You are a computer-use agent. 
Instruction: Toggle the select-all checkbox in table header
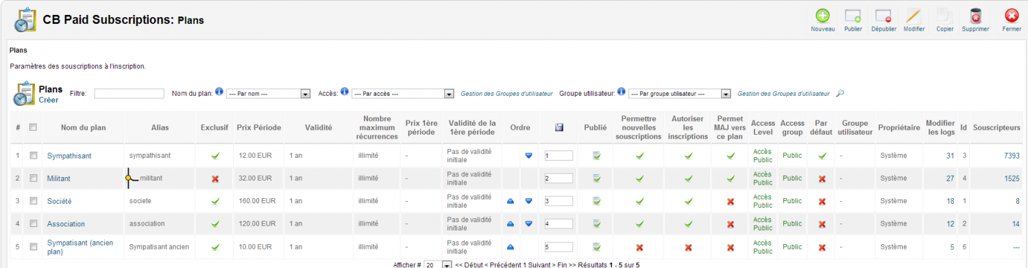(33, 127)
